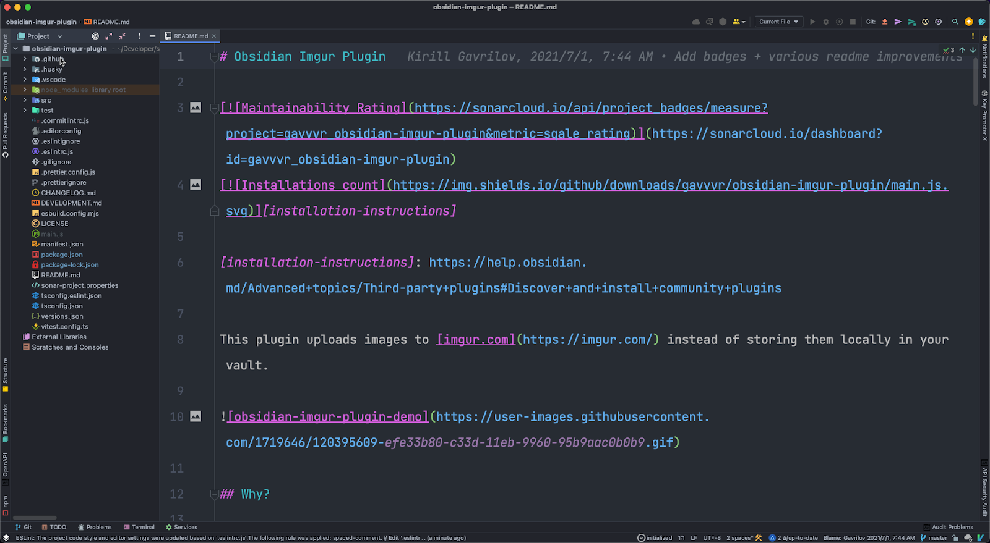Toggle the Pull Requests side tool window
The width and height of the screenshot is (990, 543).
click(6, 135)
